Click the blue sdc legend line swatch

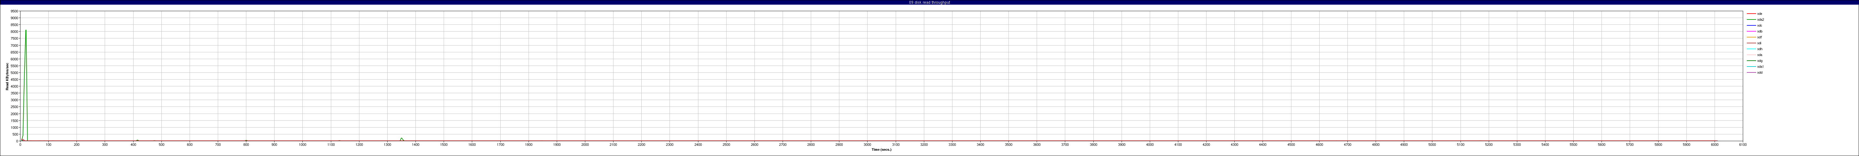1751,25
